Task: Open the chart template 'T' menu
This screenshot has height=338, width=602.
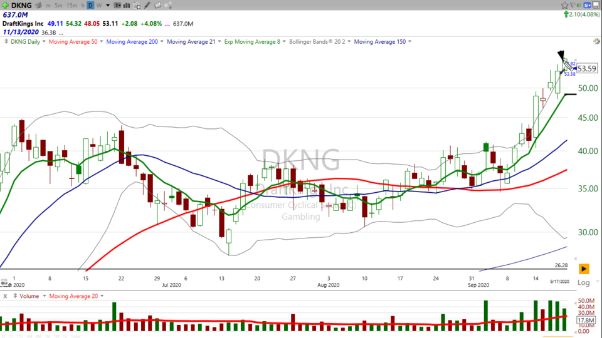Action: [117, 6]
